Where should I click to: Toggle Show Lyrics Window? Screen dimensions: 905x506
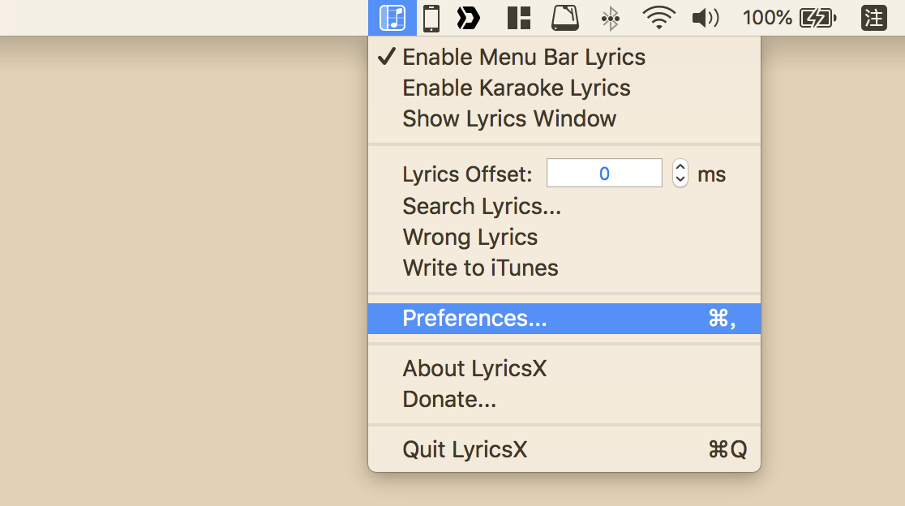click(x=509, y=119)
